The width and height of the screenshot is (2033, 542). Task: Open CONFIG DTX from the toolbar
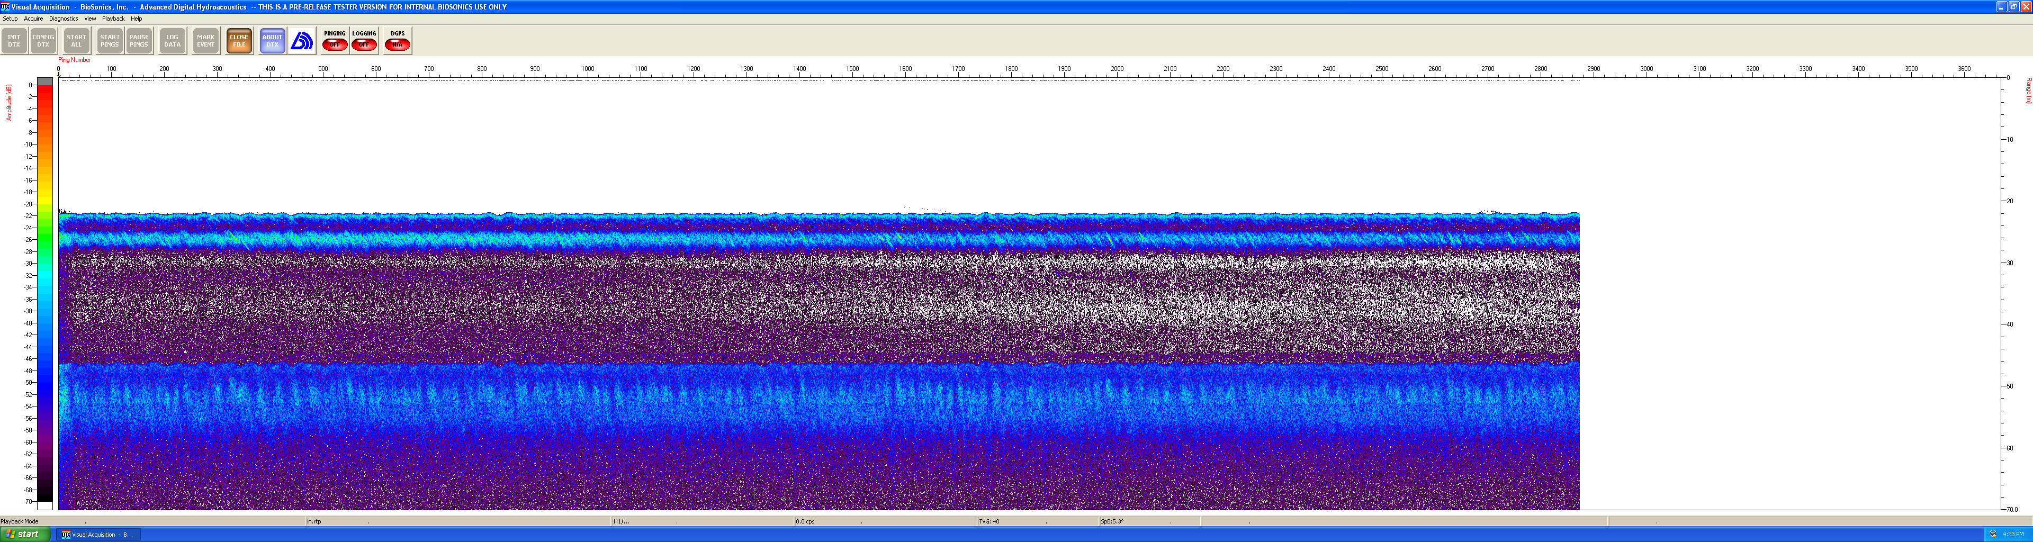point(43,41)
